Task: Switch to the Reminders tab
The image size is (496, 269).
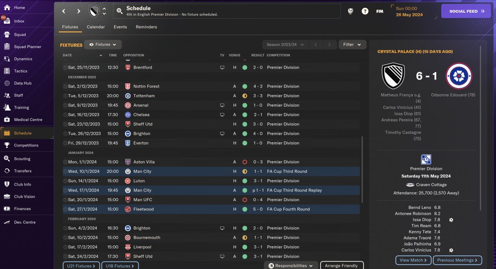Action: click(146, 27)
